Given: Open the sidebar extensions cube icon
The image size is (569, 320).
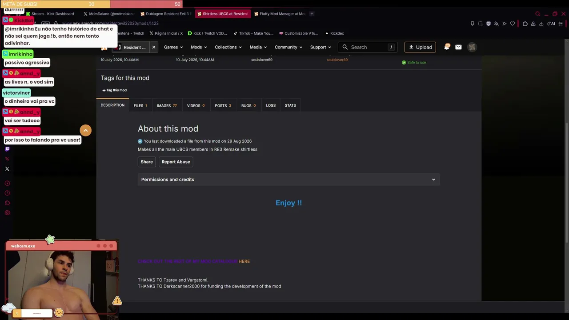Looking at the screenshot, I should click(7, 203).
